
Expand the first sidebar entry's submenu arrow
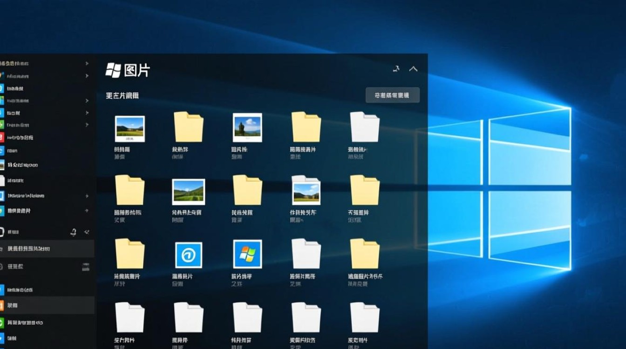(x=88, y=63)
